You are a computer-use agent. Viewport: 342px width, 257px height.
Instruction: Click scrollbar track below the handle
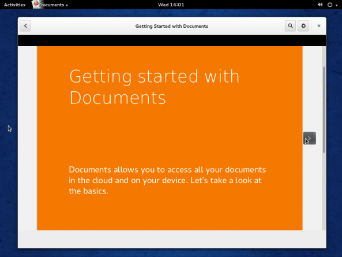pos(324,191)
